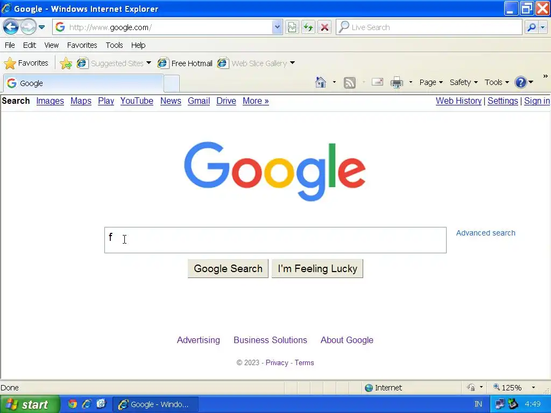Screen dimensions: 551x413
Task: Open the Help menu
Action: (x=138, y=45)
